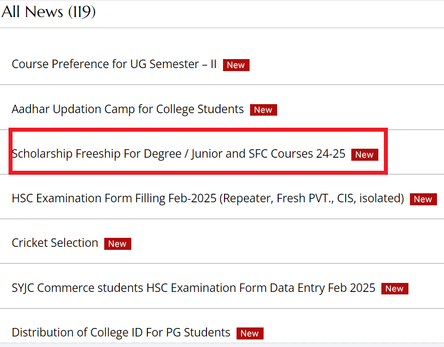This screenshot has height=347, width=444.
Task: Open the HSC Examination Form Filling Feb-2025 notice
Action: tap(207, 198)
